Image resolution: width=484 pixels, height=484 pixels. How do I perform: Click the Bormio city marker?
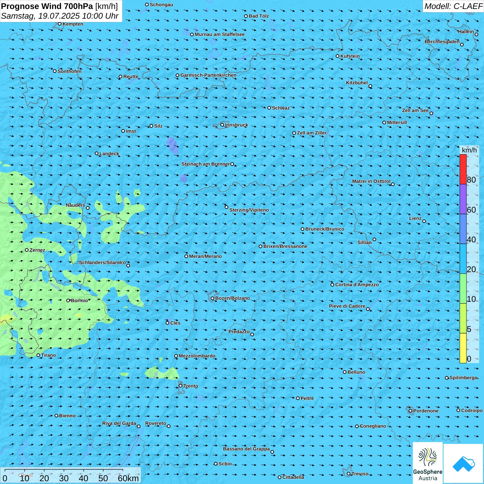[x=68, y=300]
